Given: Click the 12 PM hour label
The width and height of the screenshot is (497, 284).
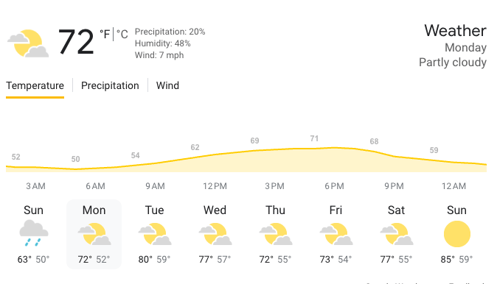Looking at the screenshot, I should pyautogui.click(x=215, y=186).
